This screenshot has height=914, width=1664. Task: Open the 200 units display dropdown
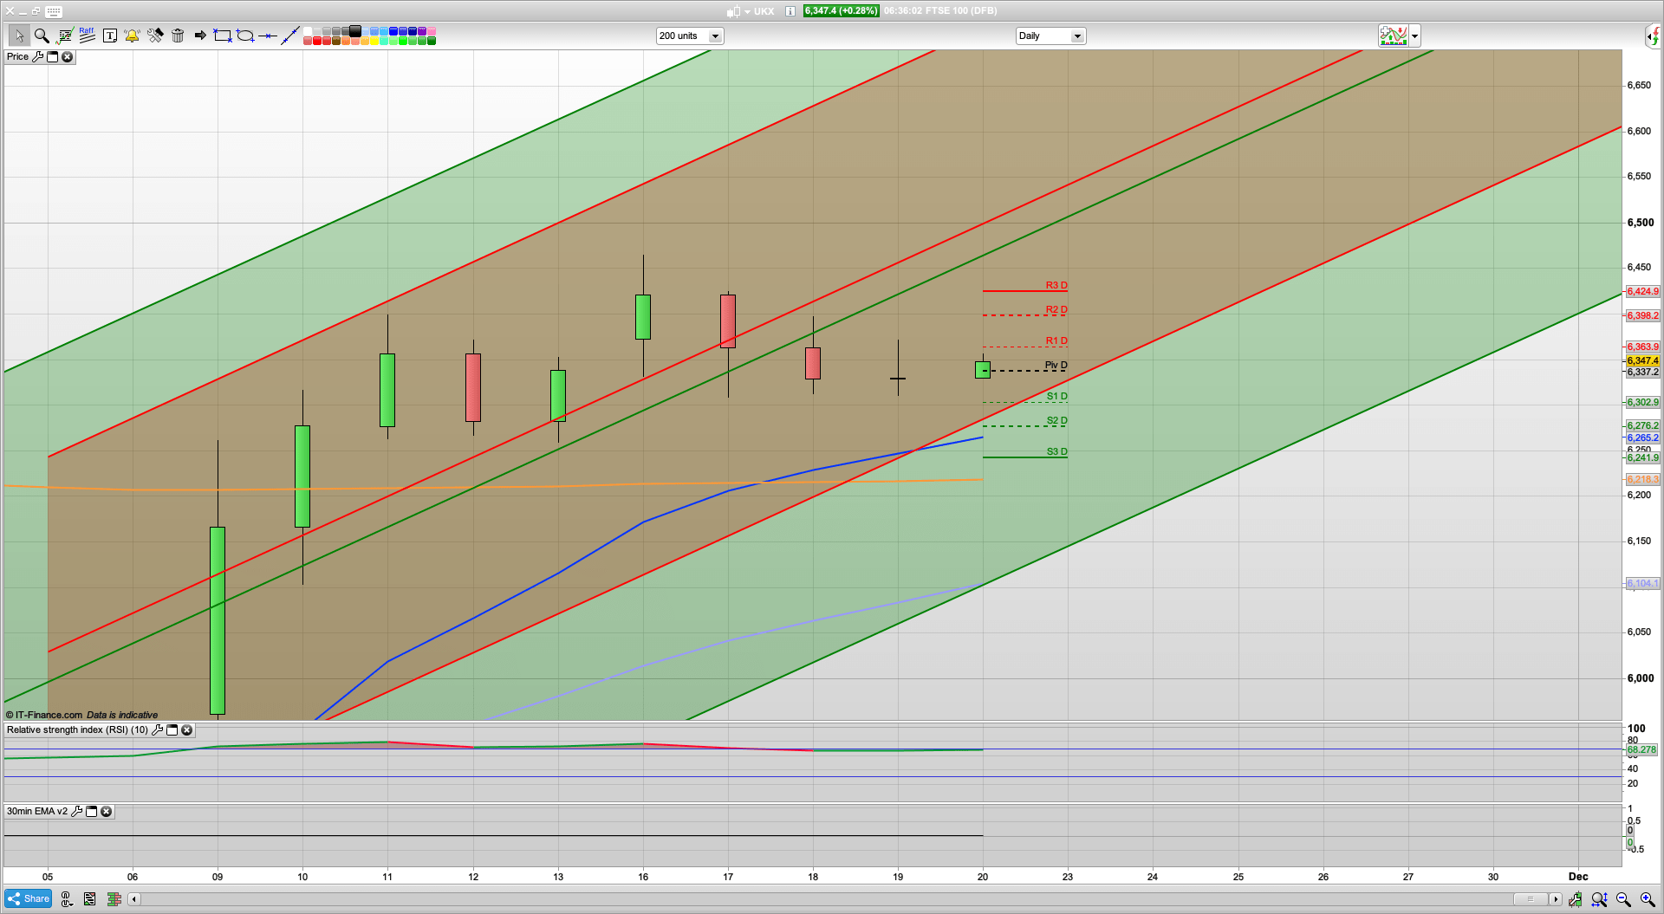tap(715, 36)
